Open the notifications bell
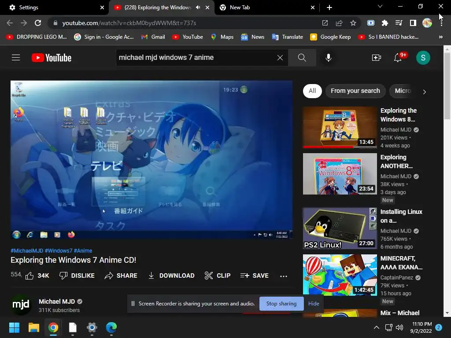This screenshot has height=338, width=451. 398,58
